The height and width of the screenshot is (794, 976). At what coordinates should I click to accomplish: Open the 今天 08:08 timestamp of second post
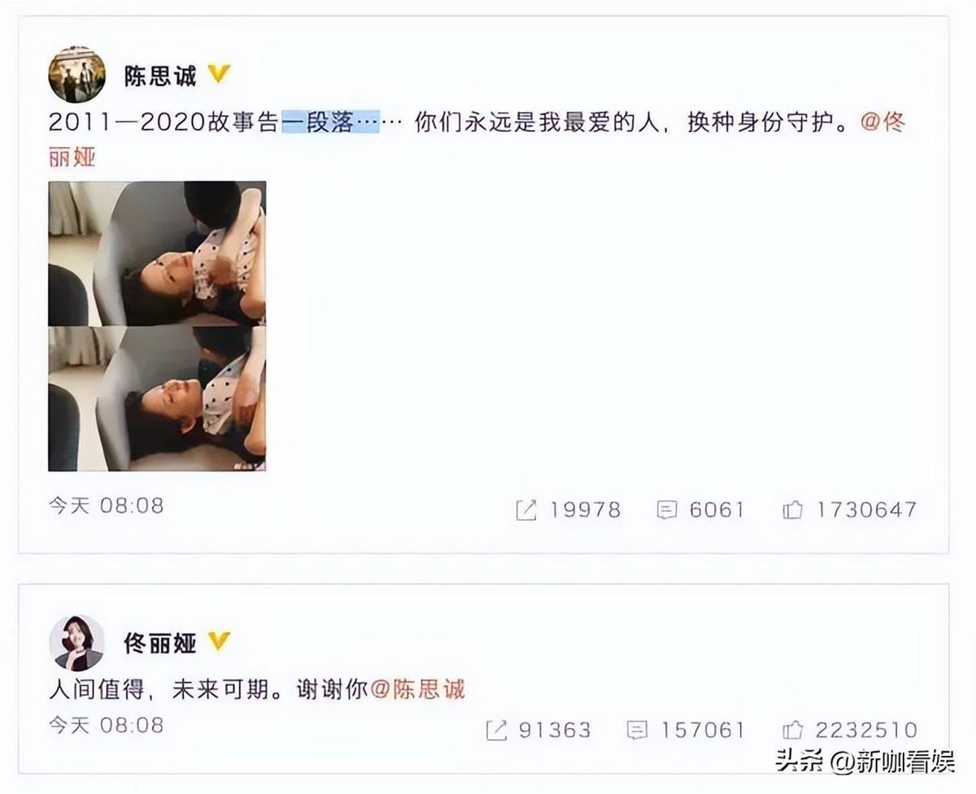pos(106,724)
